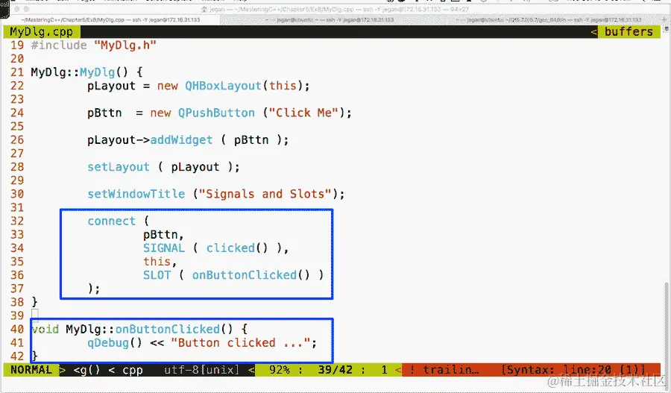Click the qDebug() call on line 41
This screenshot has height=393, width=671.
pos(115,343)
